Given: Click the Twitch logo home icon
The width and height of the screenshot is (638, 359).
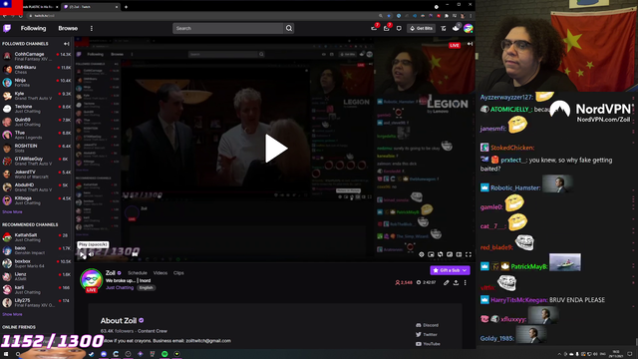Looking at the screenshot, I should click(x=7, y=28).
